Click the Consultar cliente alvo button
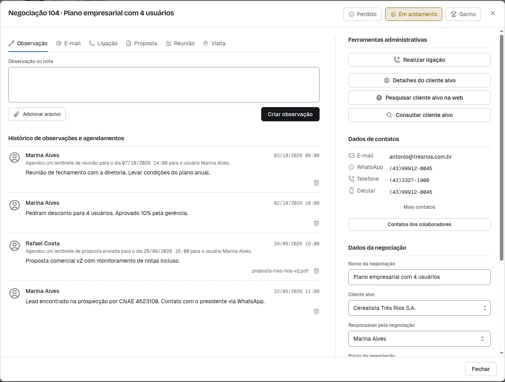Screen dimensions: 505x382 (x=419, y=115)
